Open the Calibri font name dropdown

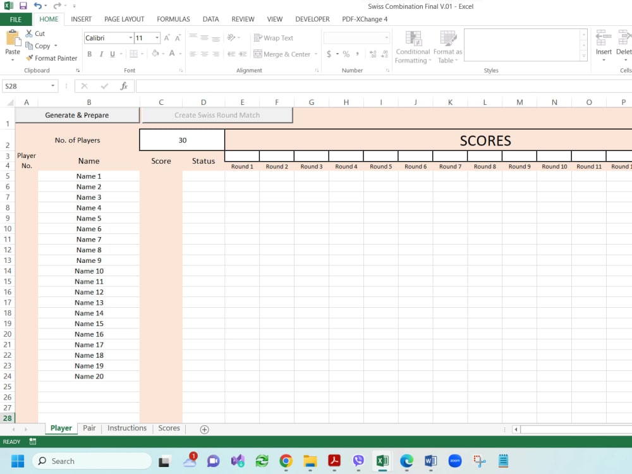coord(131,37)
